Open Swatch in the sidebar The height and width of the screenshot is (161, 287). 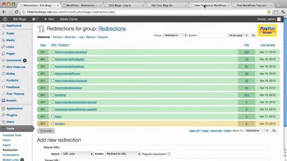pos(11,101)
